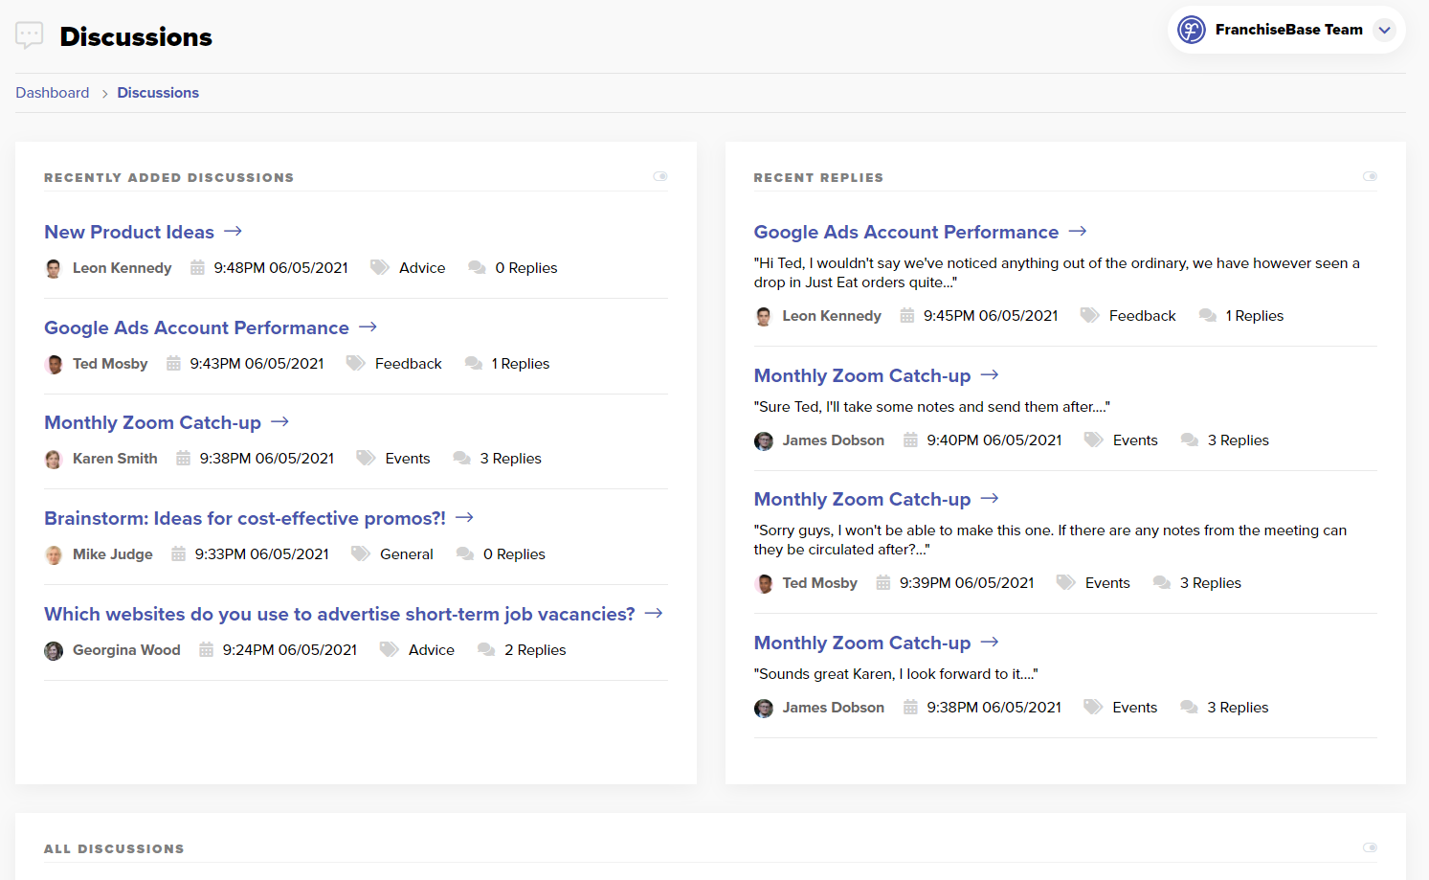Image resolution: width=1429 pixels, height=880 pixels.
Task: Click James Dobson avatar in 9:40PM reply
Action: click(764, 440)
